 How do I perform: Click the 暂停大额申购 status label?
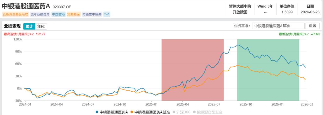[x=240, y=6]
